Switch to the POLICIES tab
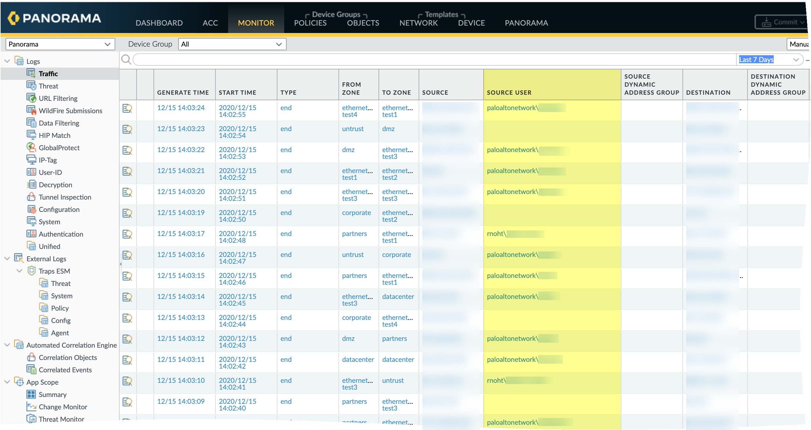 (x=310, y=23)
